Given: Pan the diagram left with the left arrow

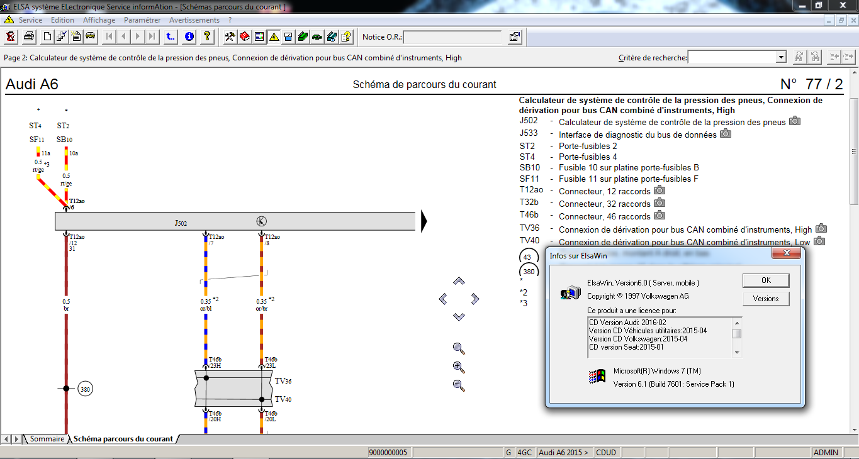Looking at the screenshot, I should coord(443,299).
